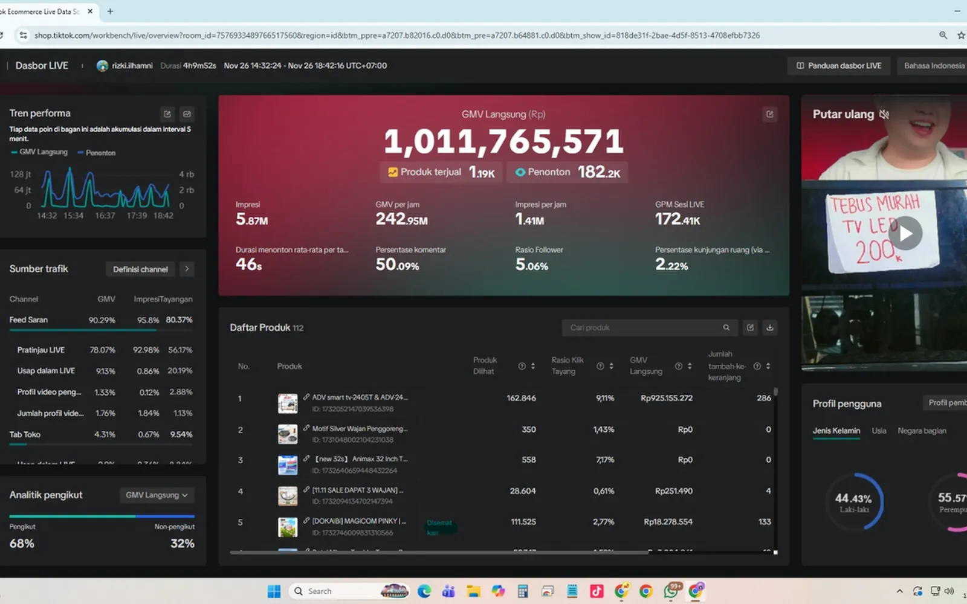This screenshot has height=604, width=967.
Task: Sort by Produk Dilihat column
Action: point(532,366)
